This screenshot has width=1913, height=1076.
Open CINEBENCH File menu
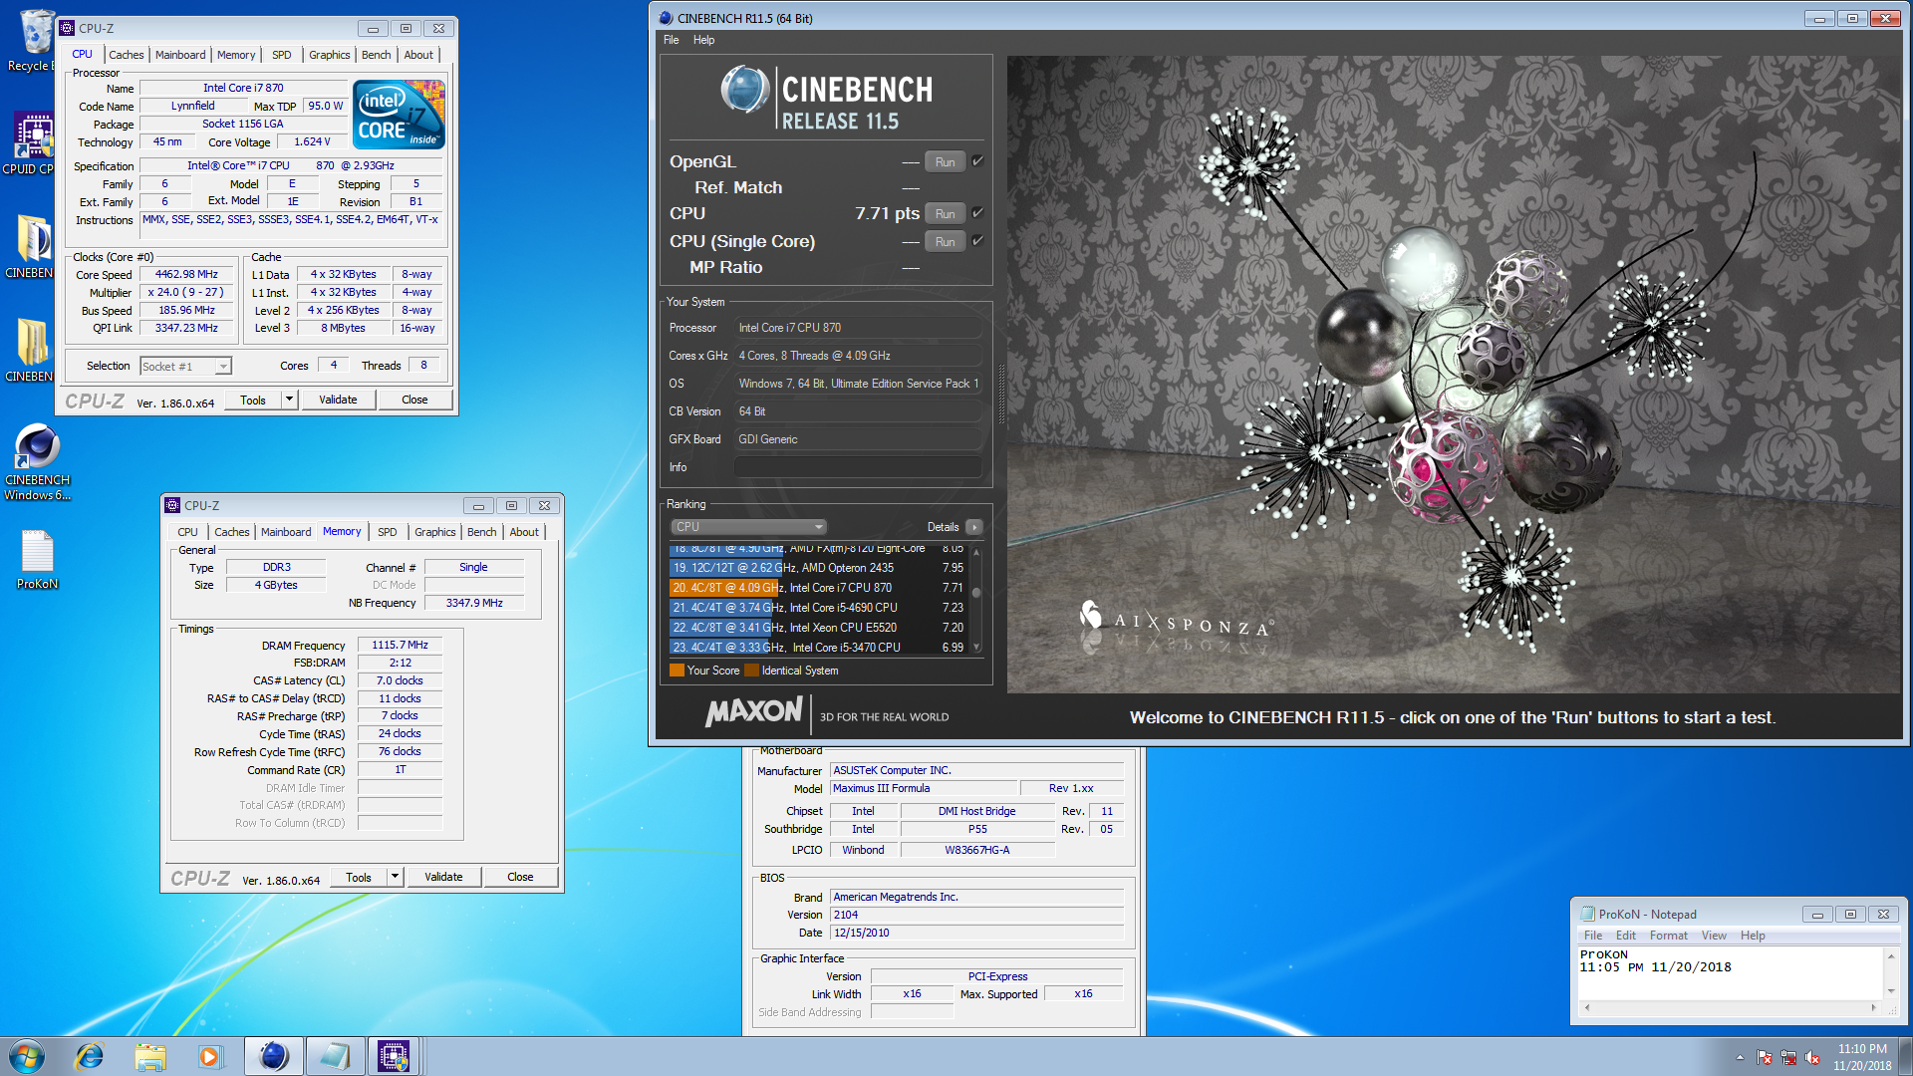pyautogui.click(x=671, y=40)
